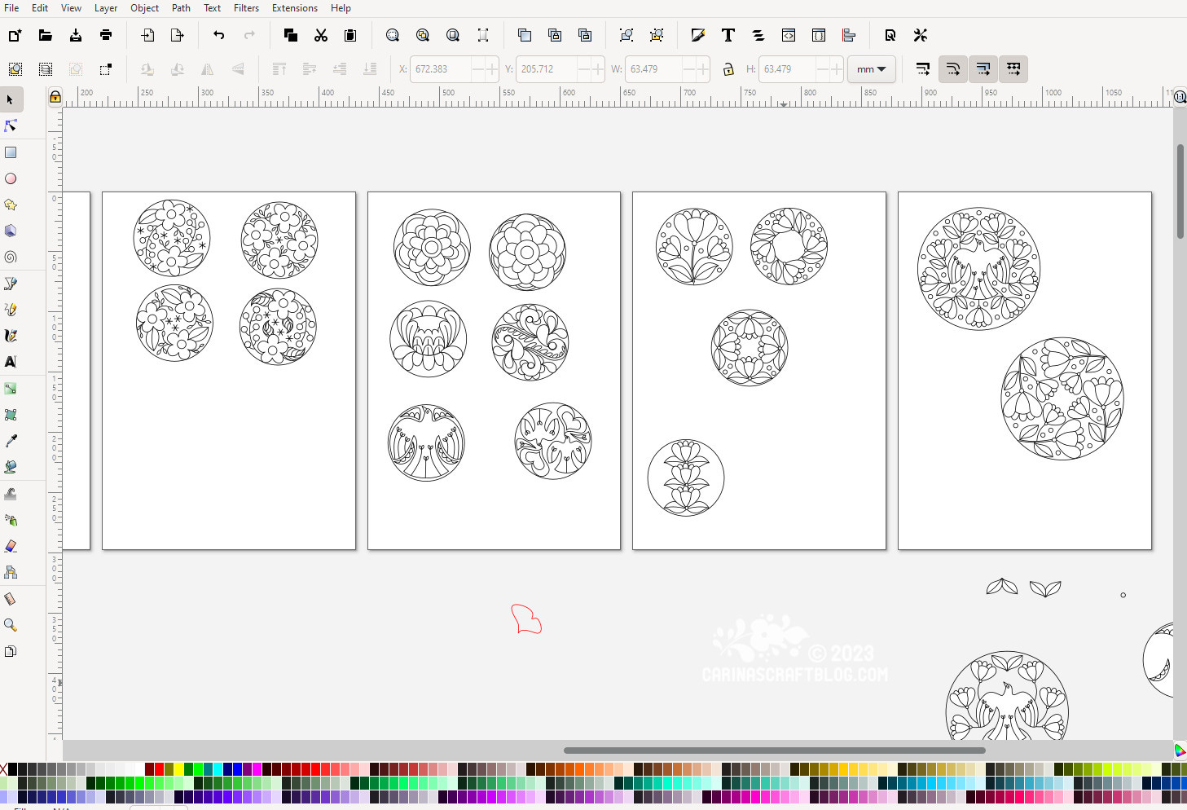1187x810 pixels.
Task: Select the Ellipse tool
Action: pos(11,178)
